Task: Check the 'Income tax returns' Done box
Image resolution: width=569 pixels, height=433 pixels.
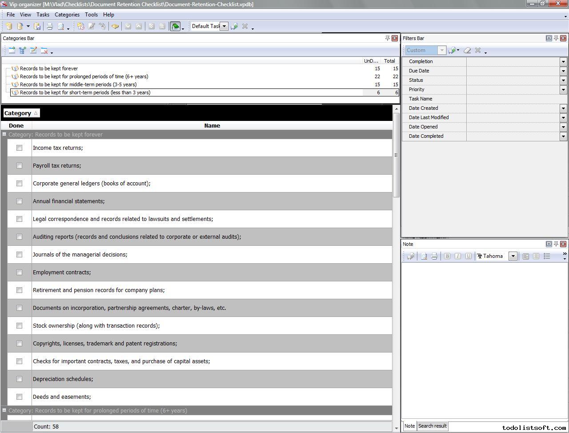Action: click(x=19, y=148)
